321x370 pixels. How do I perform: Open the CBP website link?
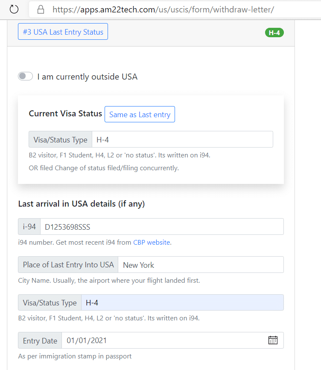click(x=152, y=243)
